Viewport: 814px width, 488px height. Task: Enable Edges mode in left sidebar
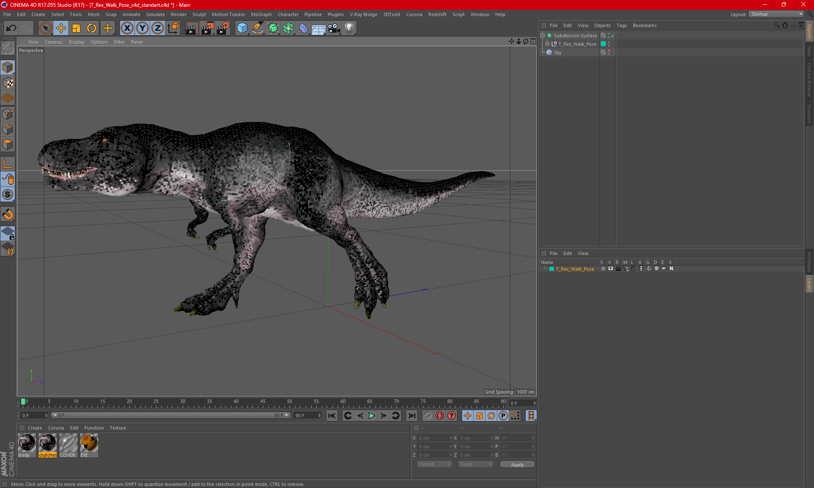point(8,129)
